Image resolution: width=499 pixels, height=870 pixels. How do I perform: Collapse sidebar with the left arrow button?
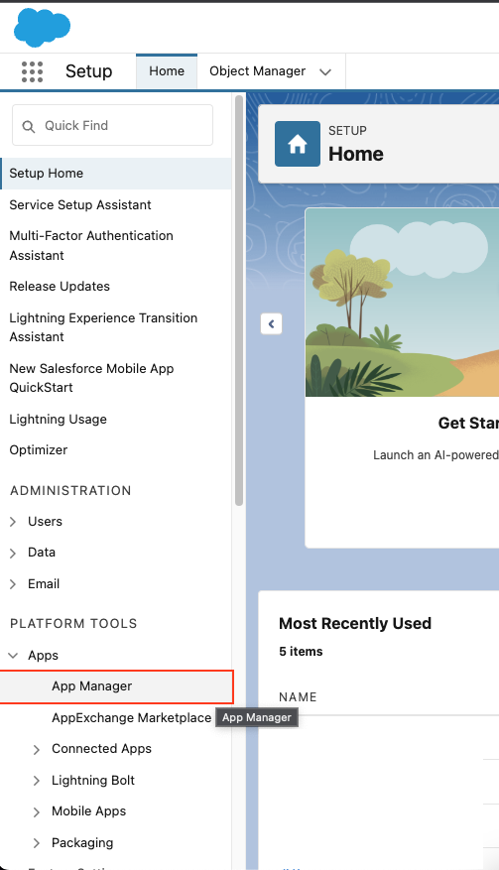[272, 323]
